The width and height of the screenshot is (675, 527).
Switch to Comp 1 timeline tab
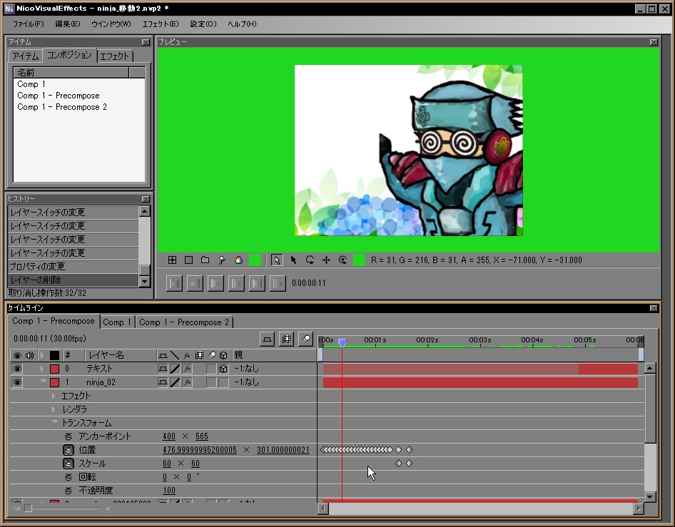tap(116, 322)
